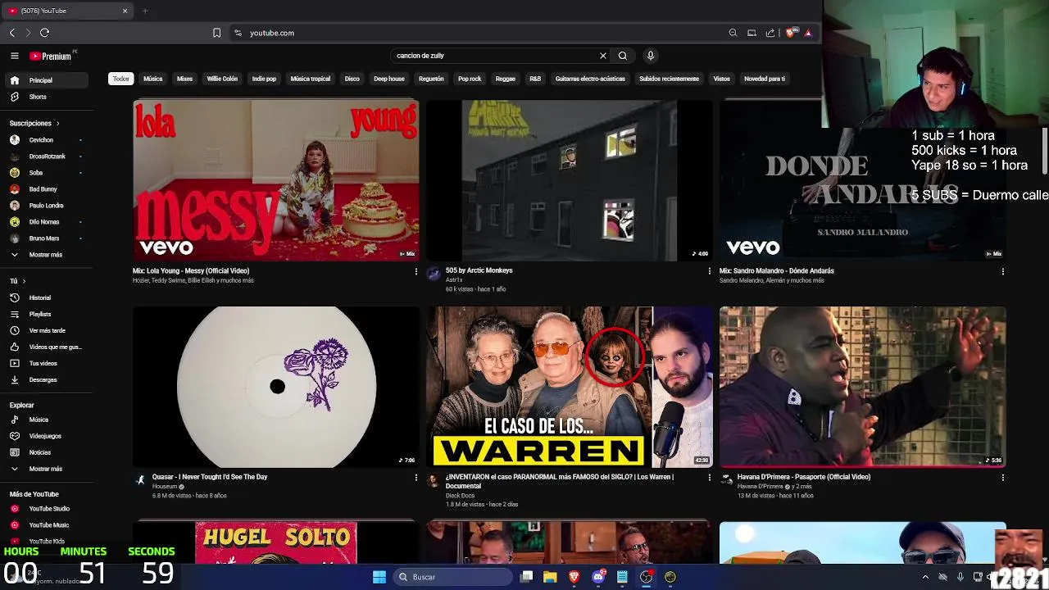Select the Mixes filter chip
Image resolution: width=1049 pixels, height=590 pixels.
(184, 79)
